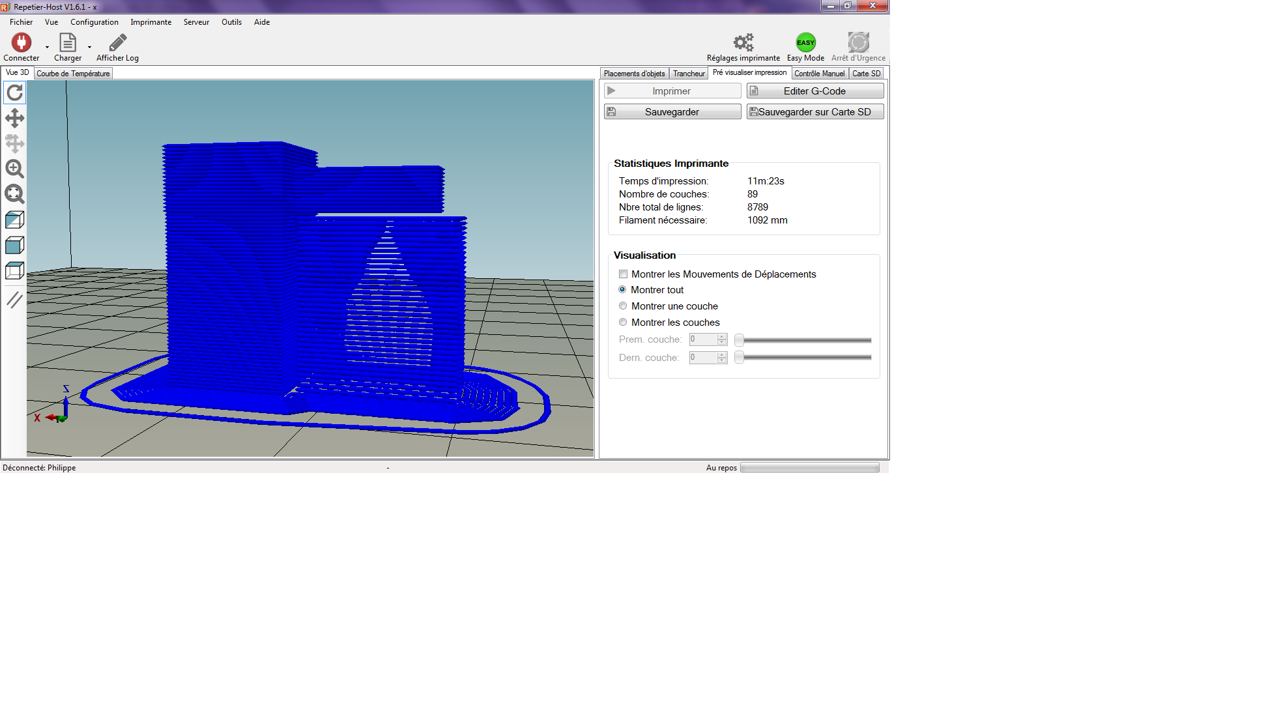
Task: Select Montrer les couches radio option
Action: (623, 323)
